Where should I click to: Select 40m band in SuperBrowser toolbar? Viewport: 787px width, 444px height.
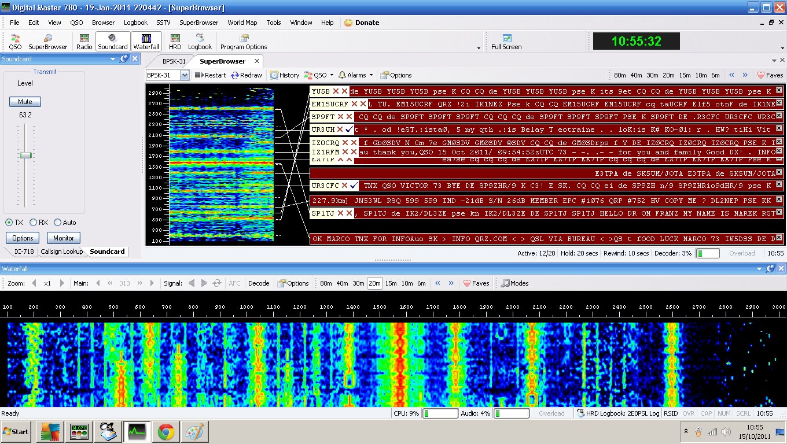637,75
